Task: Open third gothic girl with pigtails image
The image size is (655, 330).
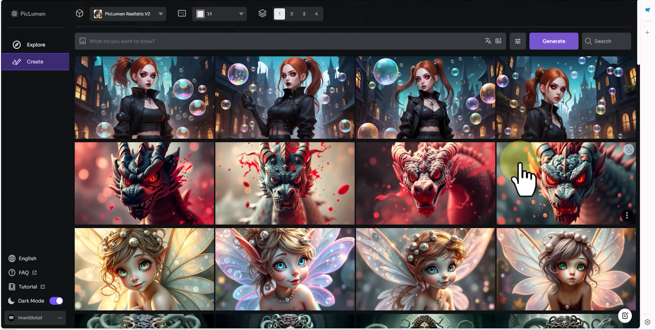Action: [x=425, y=97]
